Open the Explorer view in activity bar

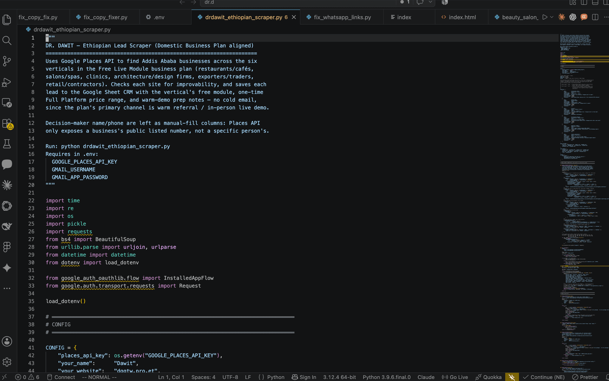click(x=7, y=20)
